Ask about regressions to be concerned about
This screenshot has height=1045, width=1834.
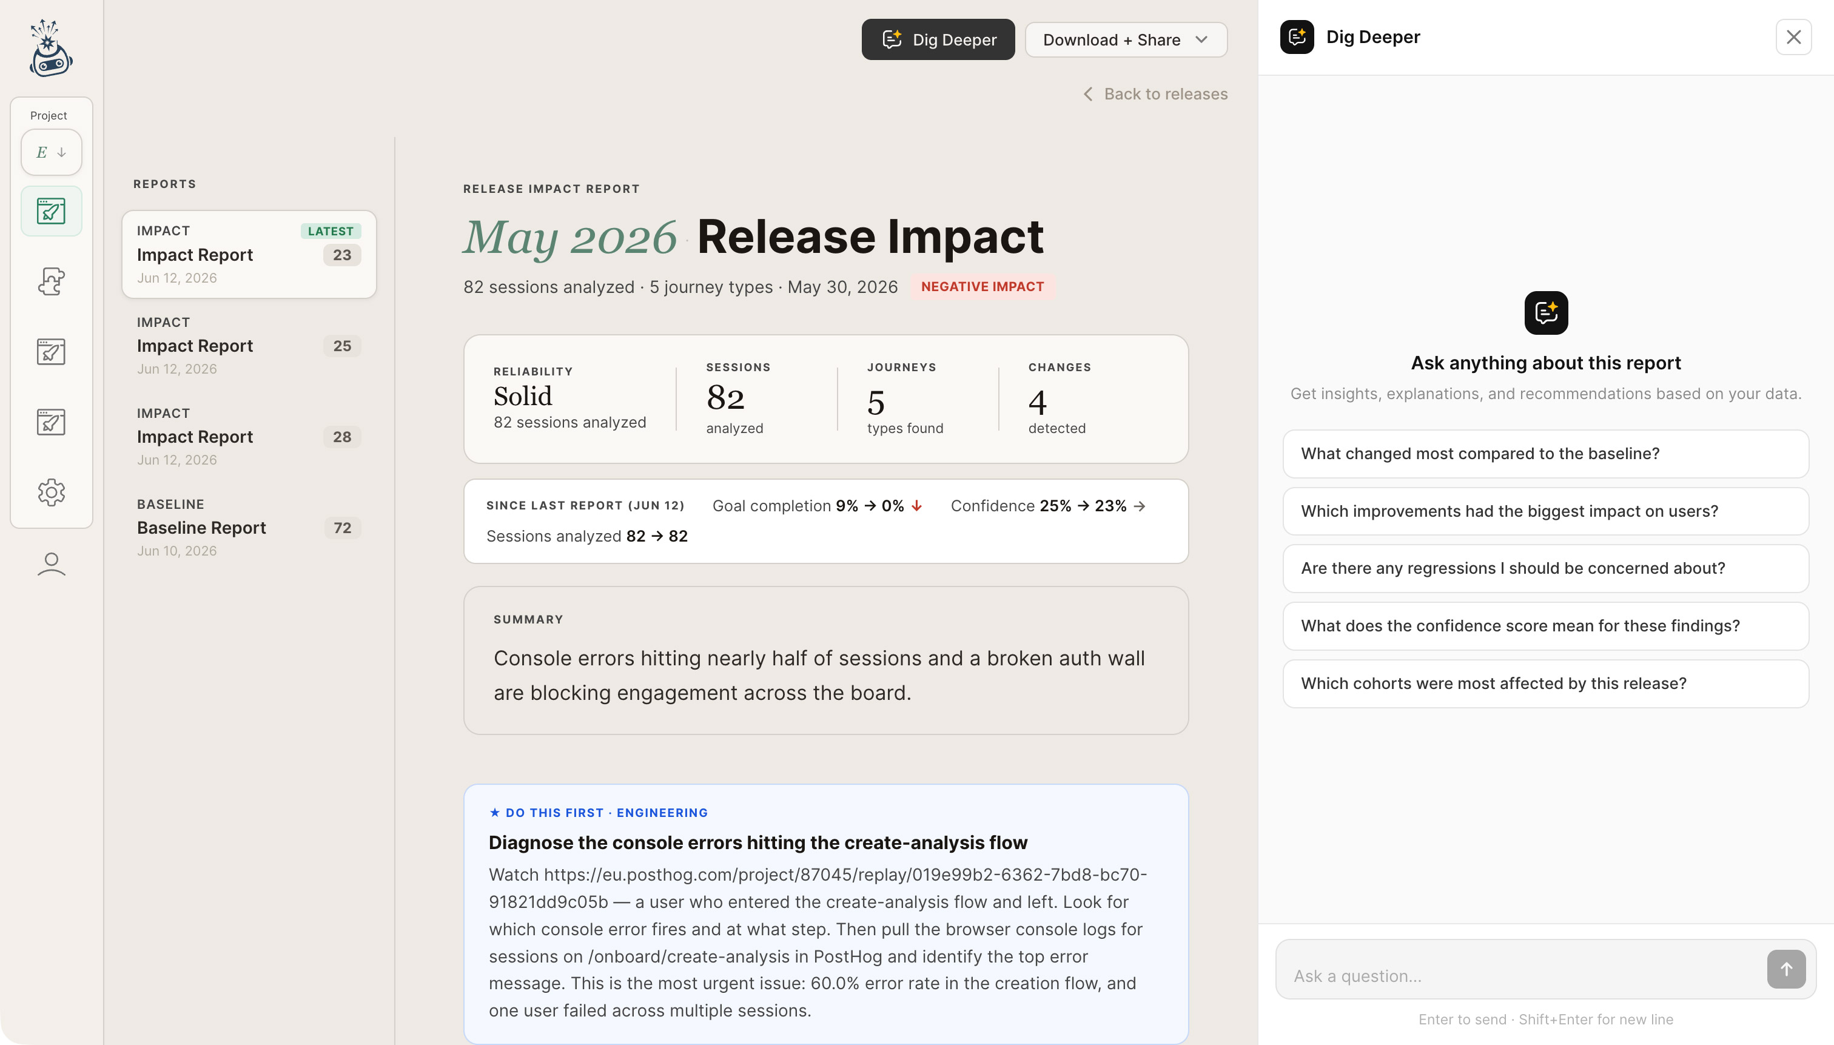point(1545,568)
